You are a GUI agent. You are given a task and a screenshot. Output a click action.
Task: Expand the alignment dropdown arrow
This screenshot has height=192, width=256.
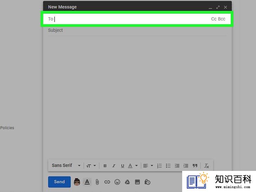pyautogui.click(x=152, y=166)
